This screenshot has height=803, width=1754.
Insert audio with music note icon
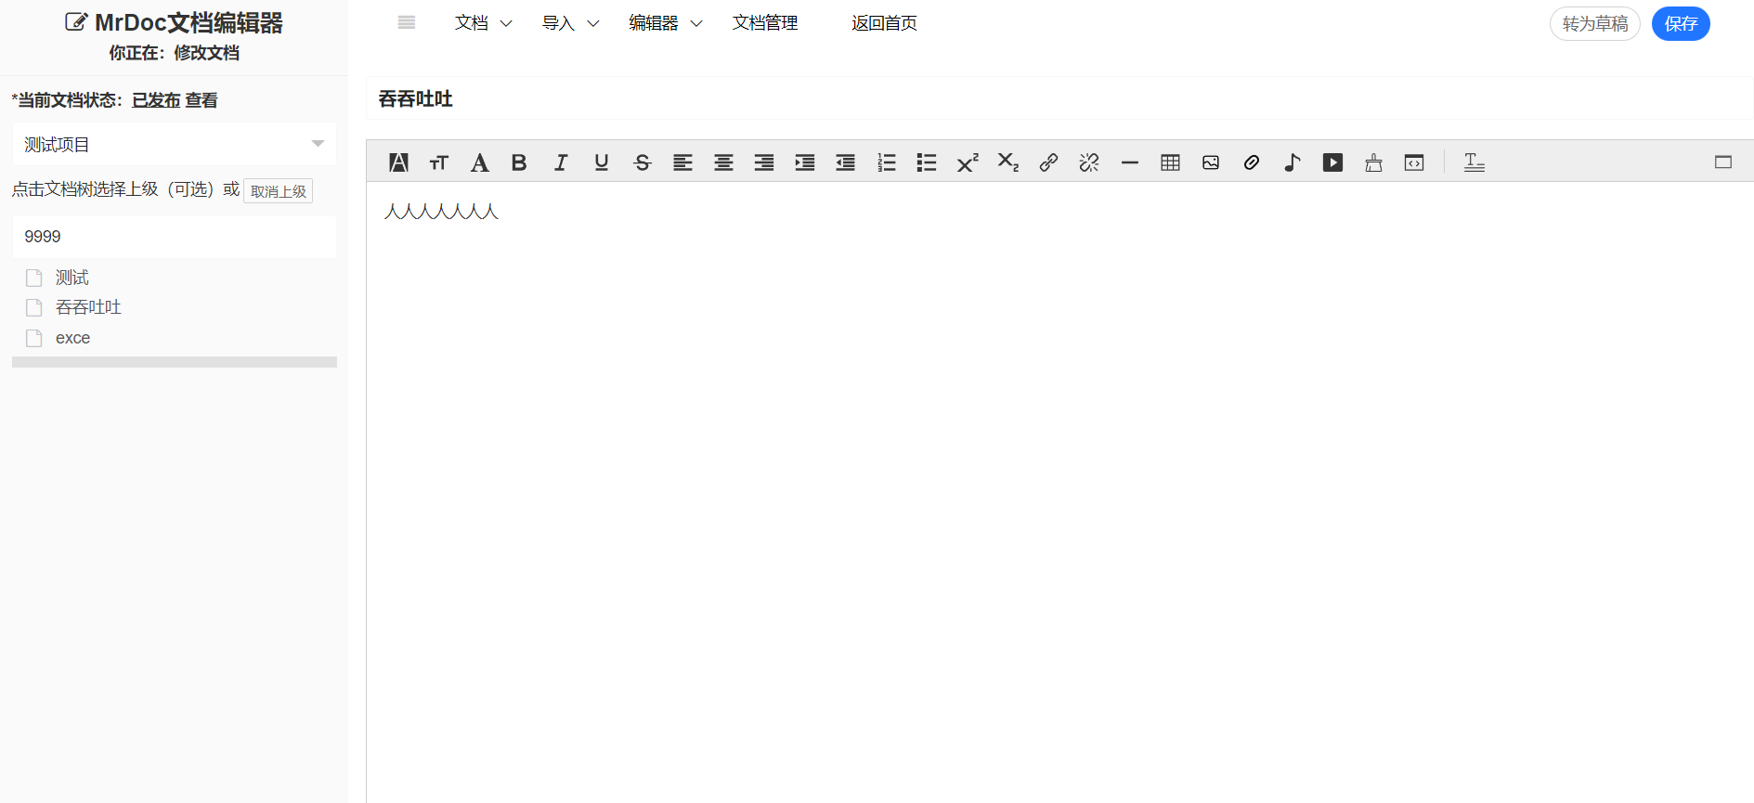point(1293,162)
